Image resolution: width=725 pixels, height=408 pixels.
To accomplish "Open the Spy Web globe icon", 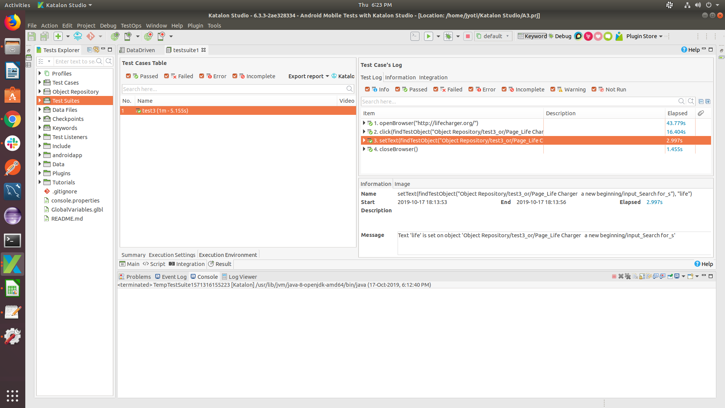I will (115, 36).
